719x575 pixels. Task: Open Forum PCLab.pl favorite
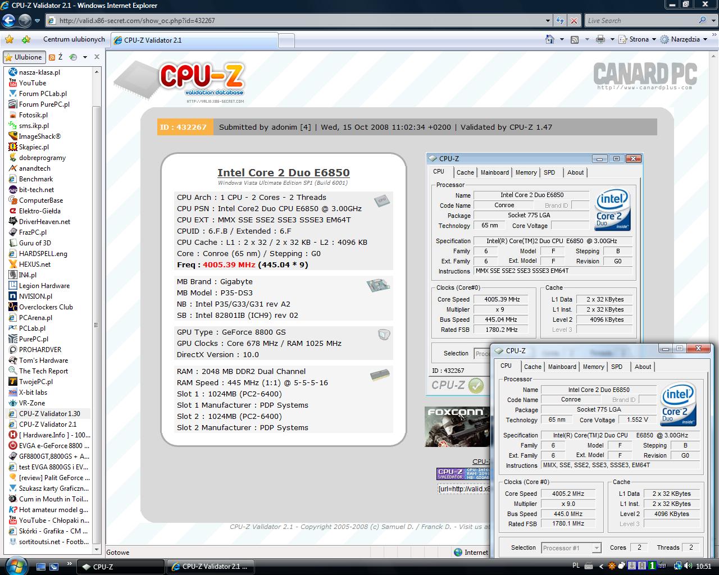tap(43, 93)
